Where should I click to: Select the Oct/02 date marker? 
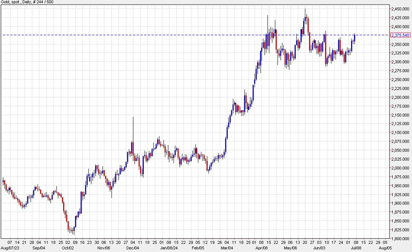(68, 248)
